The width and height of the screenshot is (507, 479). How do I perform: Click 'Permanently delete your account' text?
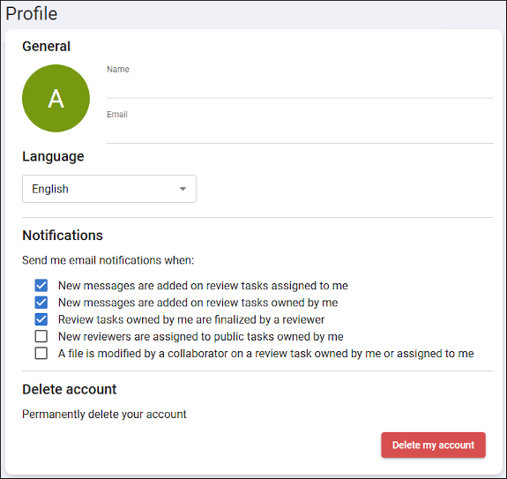pyautogui.click(x=104, y=414)
